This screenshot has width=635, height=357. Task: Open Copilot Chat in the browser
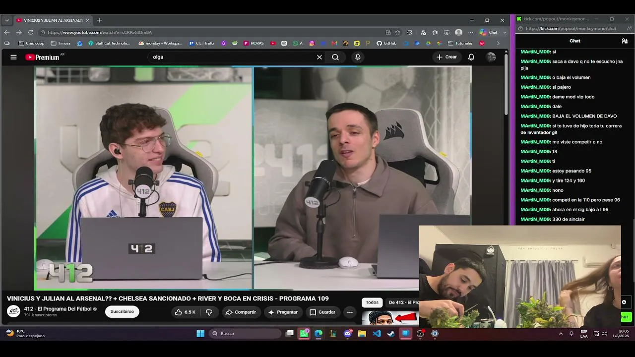[x=489, y=32]
